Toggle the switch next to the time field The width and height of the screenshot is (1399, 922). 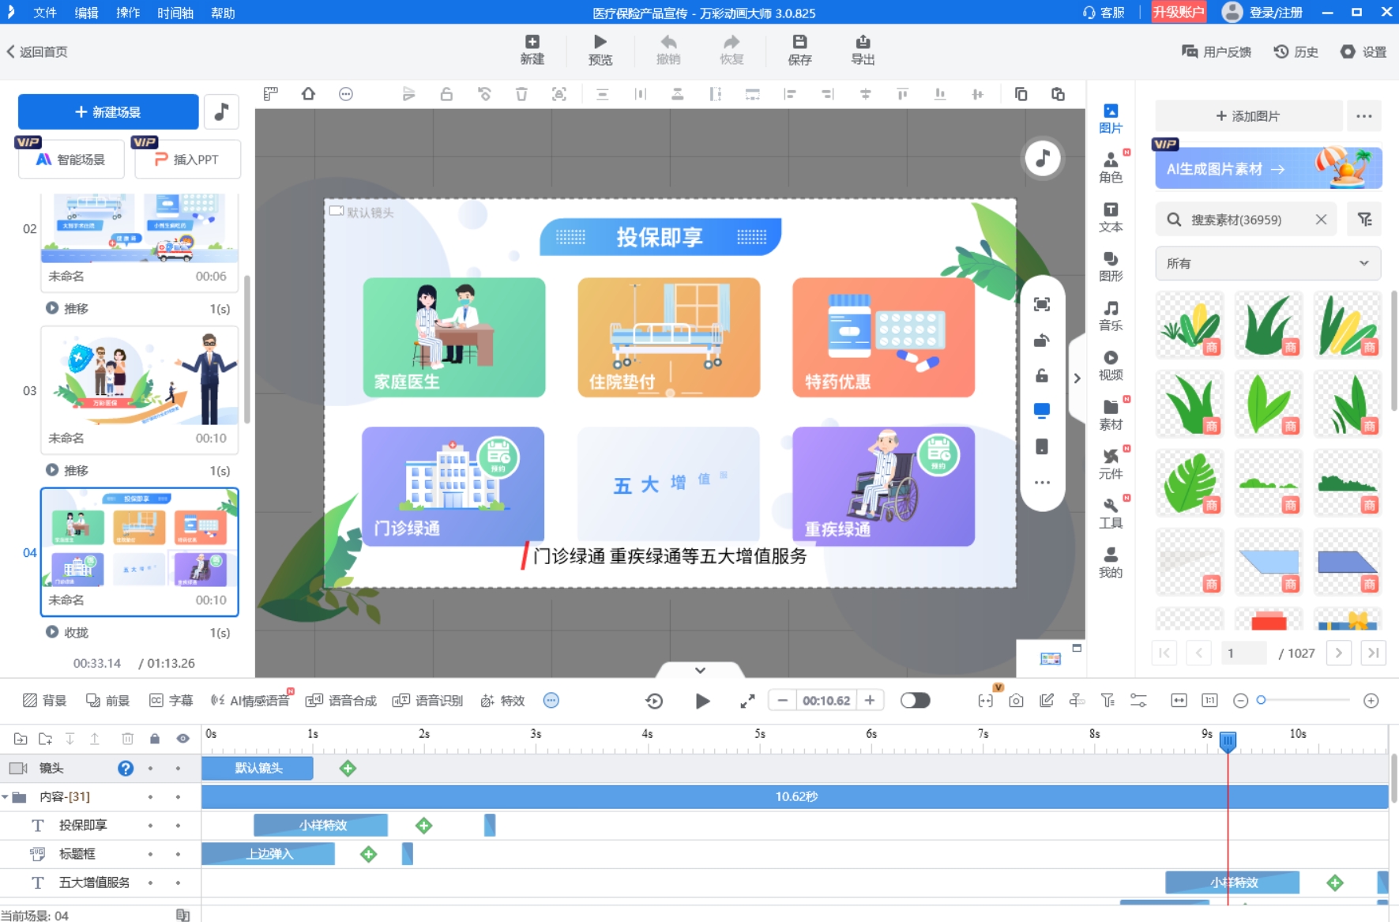[915, 701]
